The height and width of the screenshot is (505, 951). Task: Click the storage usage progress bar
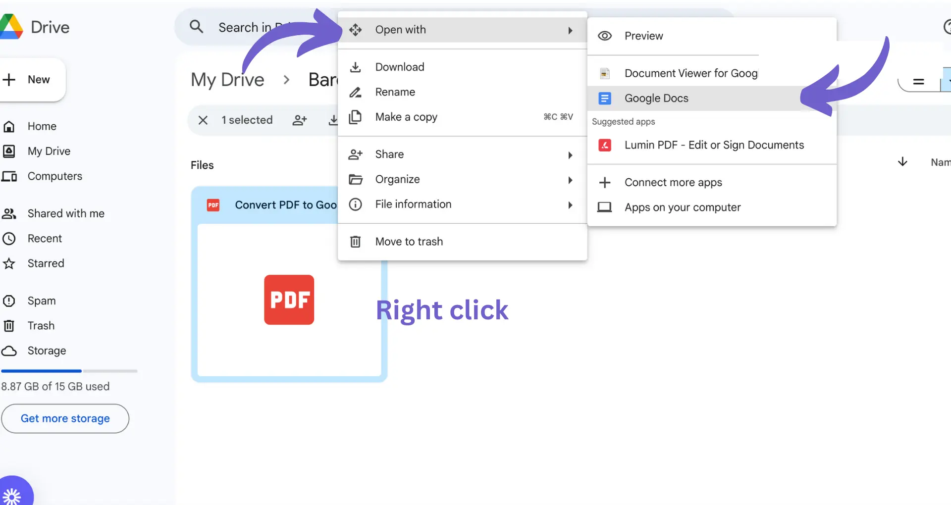point(69,371)
